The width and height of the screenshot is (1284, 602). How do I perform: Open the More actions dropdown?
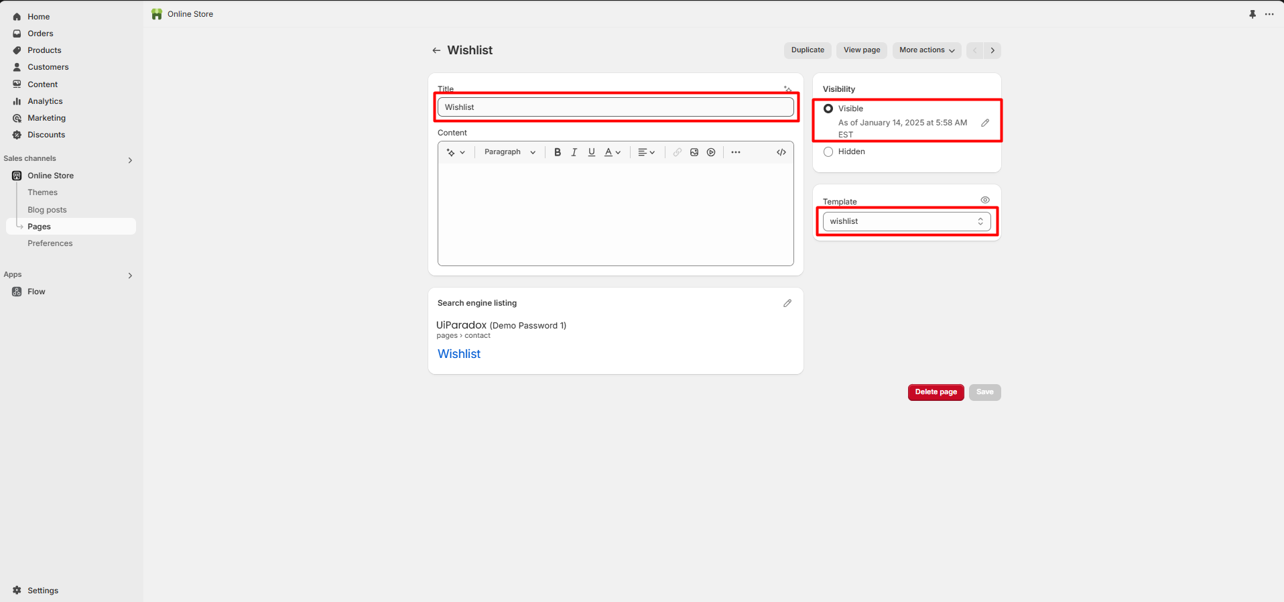(x=927, y=50)
